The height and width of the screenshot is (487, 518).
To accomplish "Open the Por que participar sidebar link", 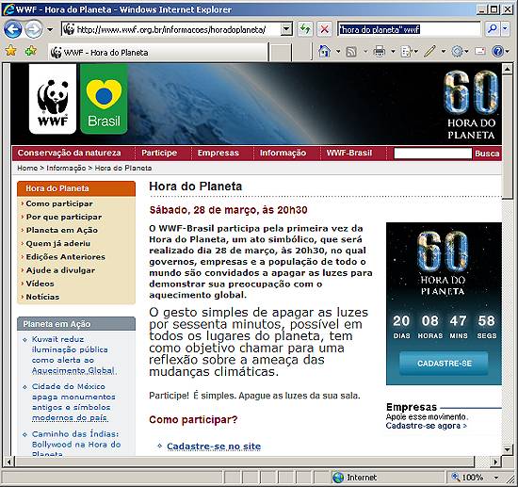I will (x=64, y=217).
